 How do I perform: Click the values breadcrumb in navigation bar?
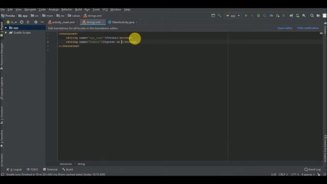coord(74,16)
